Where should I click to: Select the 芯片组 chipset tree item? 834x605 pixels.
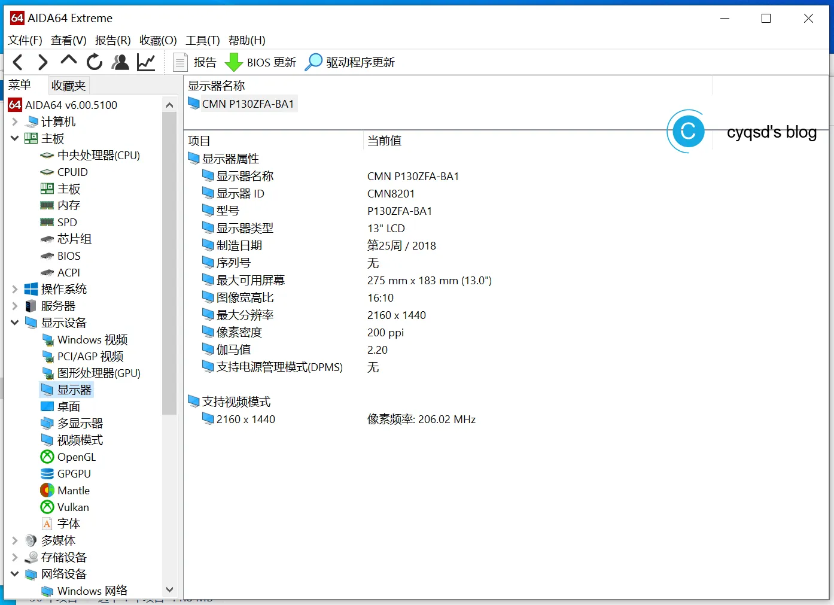[x=66, y=239]
